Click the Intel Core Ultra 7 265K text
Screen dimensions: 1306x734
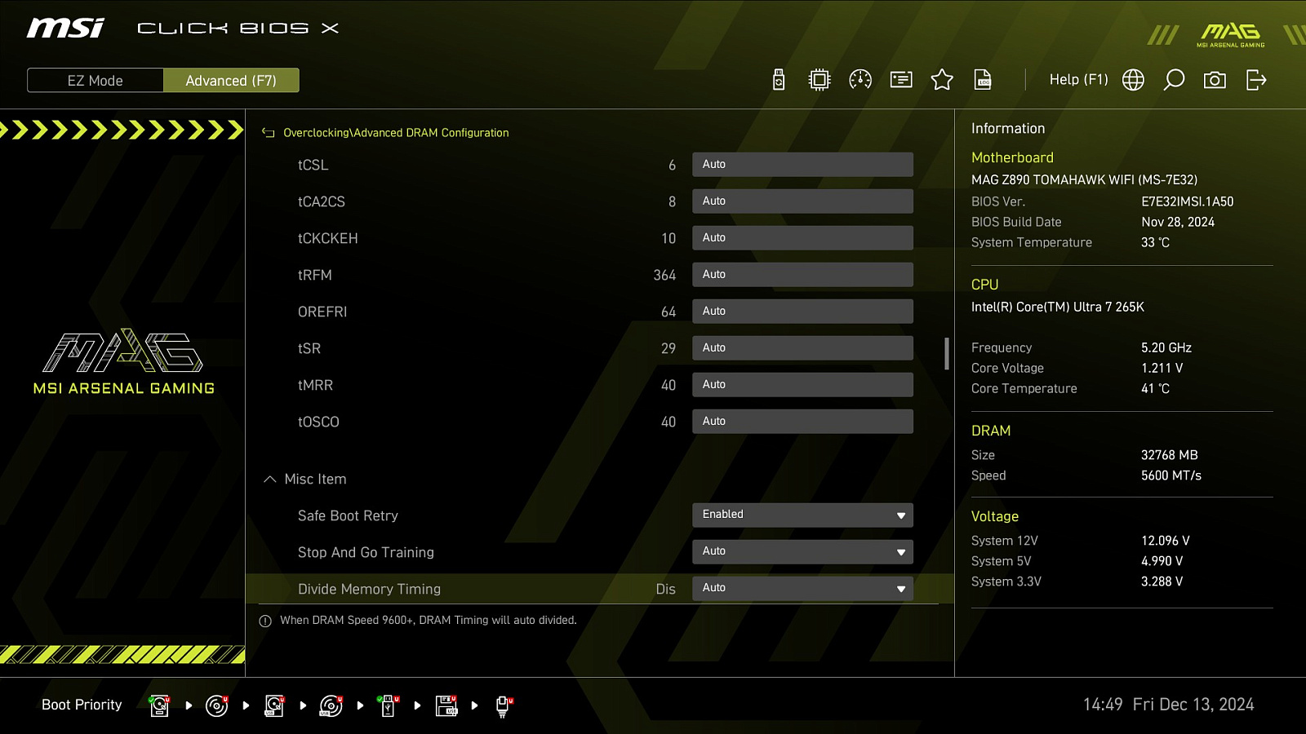1058,307
